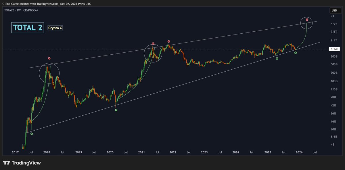345x170 pixels.
Task: Click the 2.1T price scale label
Action: [334, 40]
